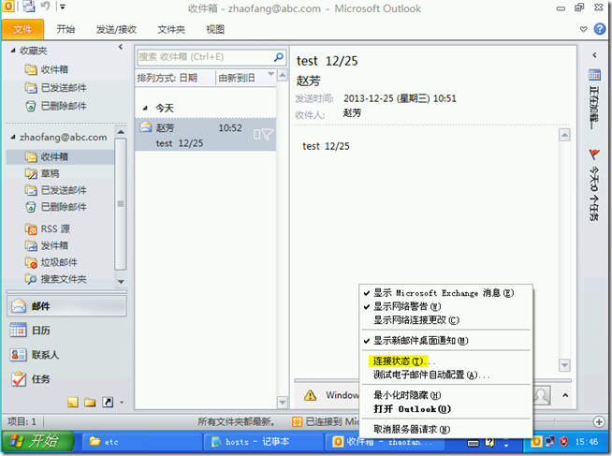Open the 已发送邮件 folder under zhaofang@abc.com
612x456 pixels.
56,190
